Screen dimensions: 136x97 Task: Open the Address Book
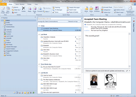coord(119,10)
